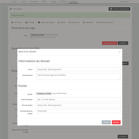Screen dimensions: 139x139
Task: Click the gears icon for expert mode
Action: click(111, 9)
